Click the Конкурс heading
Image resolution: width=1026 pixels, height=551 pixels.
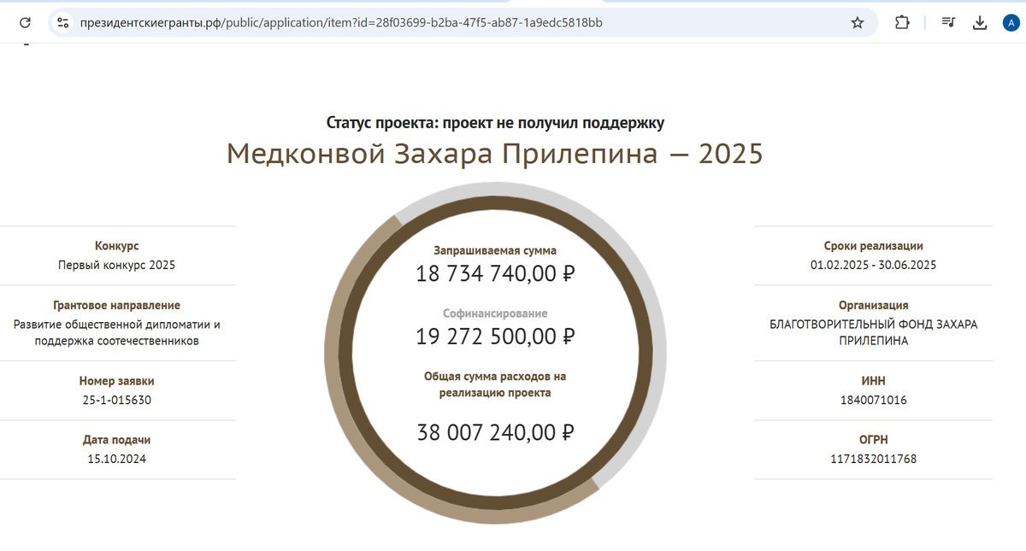[x=116, y=246]
